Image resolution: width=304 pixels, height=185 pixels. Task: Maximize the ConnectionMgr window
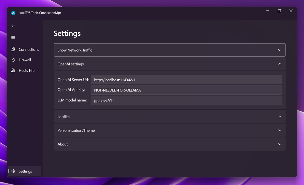(x=279, y=11)
